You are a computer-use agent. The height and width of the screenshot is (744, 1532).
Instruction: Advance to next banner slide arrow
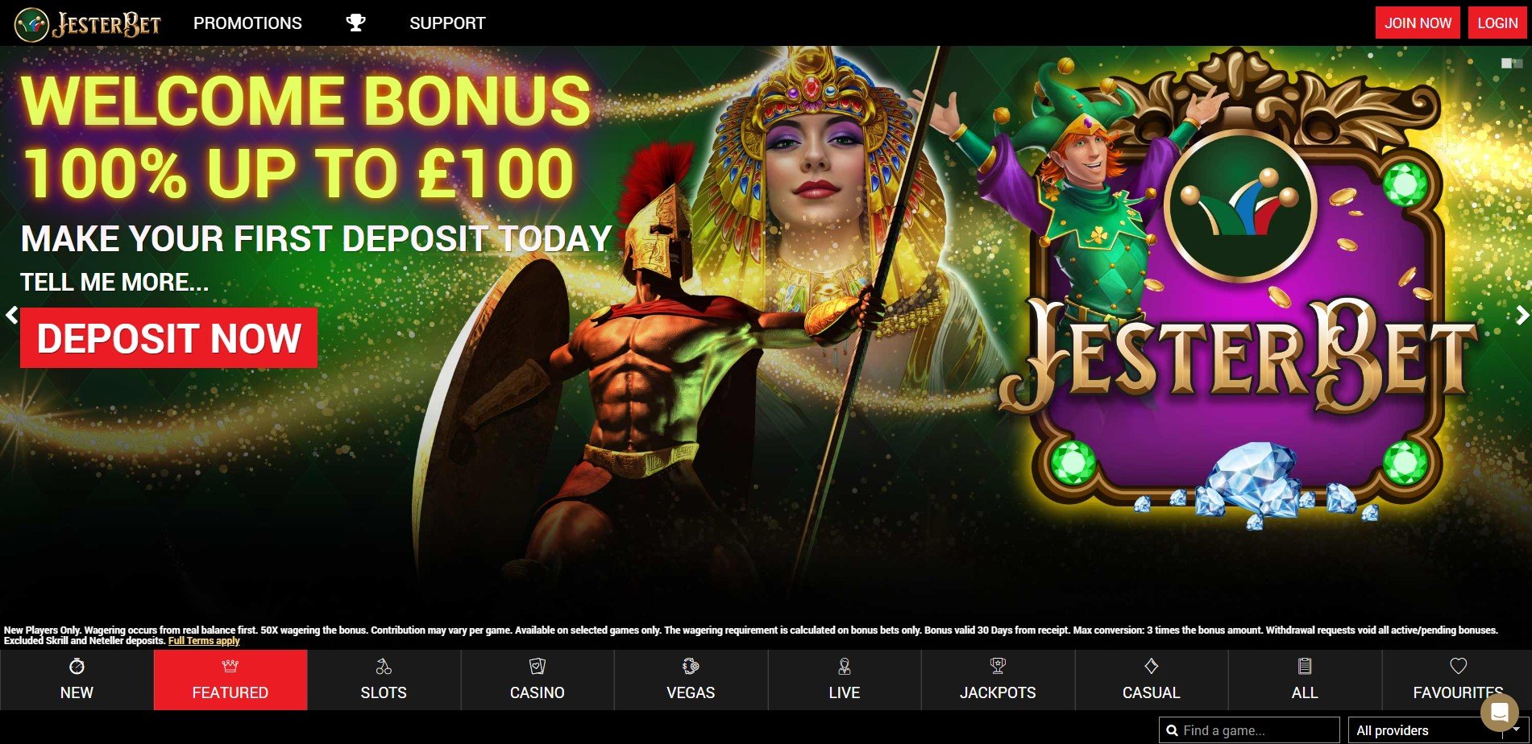(x=1522, y=315)
